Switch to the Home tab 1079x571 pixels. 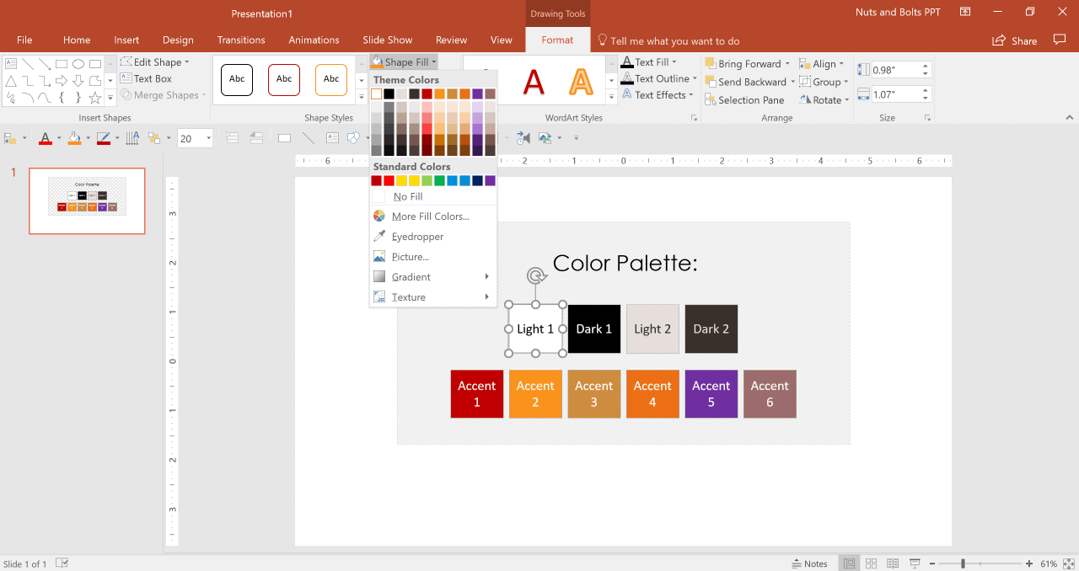[x=77, y=40]
